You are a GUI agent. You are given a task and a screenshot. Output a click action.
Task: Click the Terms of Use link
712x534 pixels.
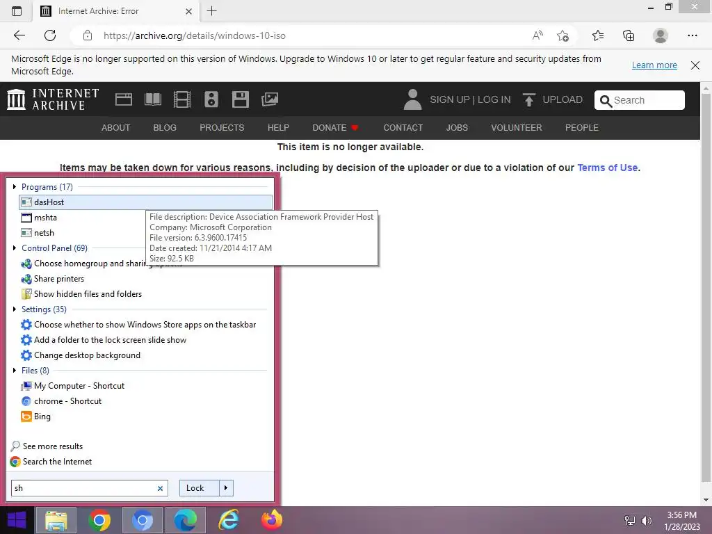607,168
